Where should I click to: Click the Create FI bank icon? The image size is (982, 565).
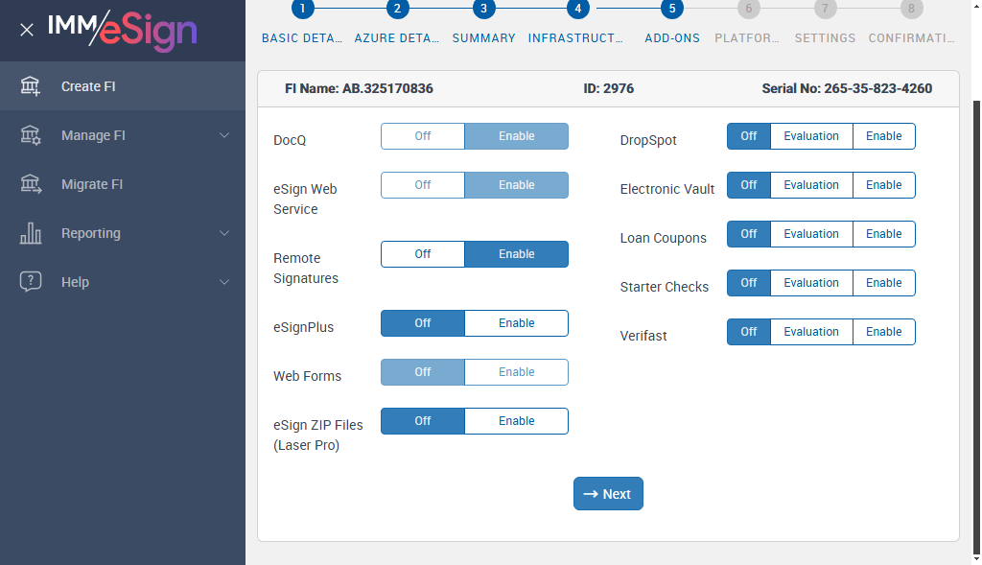pyautogui.click(x=30, y=85)
